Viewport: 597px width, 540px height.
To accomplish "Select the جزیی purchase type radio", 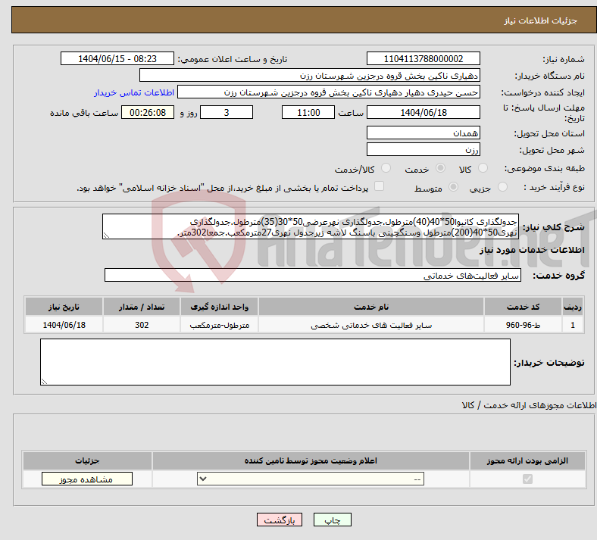I will tap(502, 187).
